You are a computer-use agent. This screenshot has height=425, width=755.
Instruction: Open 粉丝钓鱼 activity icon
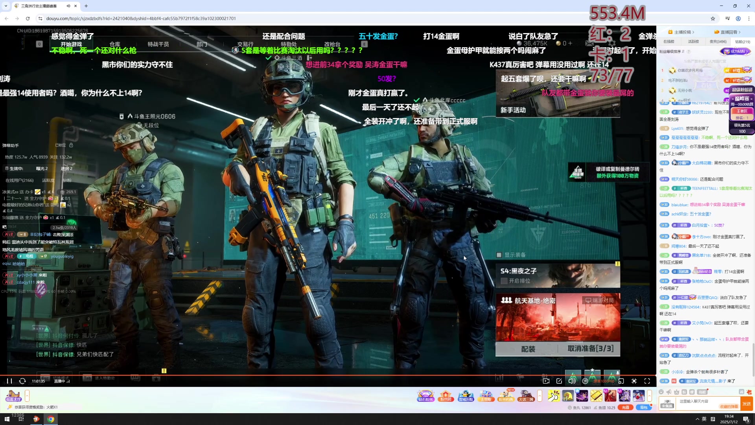click(x=506, y=396)
